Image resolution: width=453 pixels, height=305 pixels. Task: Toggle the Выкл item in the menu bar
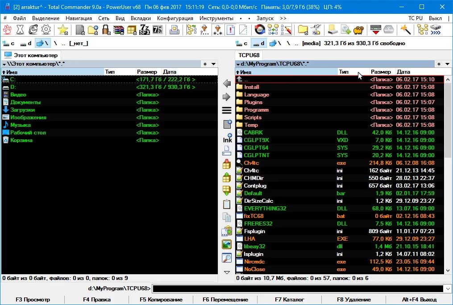click(x=435, y=18)
